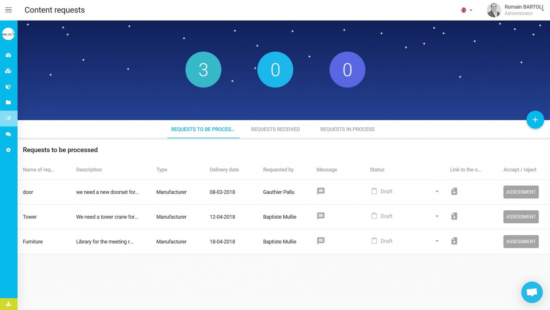Expand the Draft status dropdown for Tower

pos(437,216)
